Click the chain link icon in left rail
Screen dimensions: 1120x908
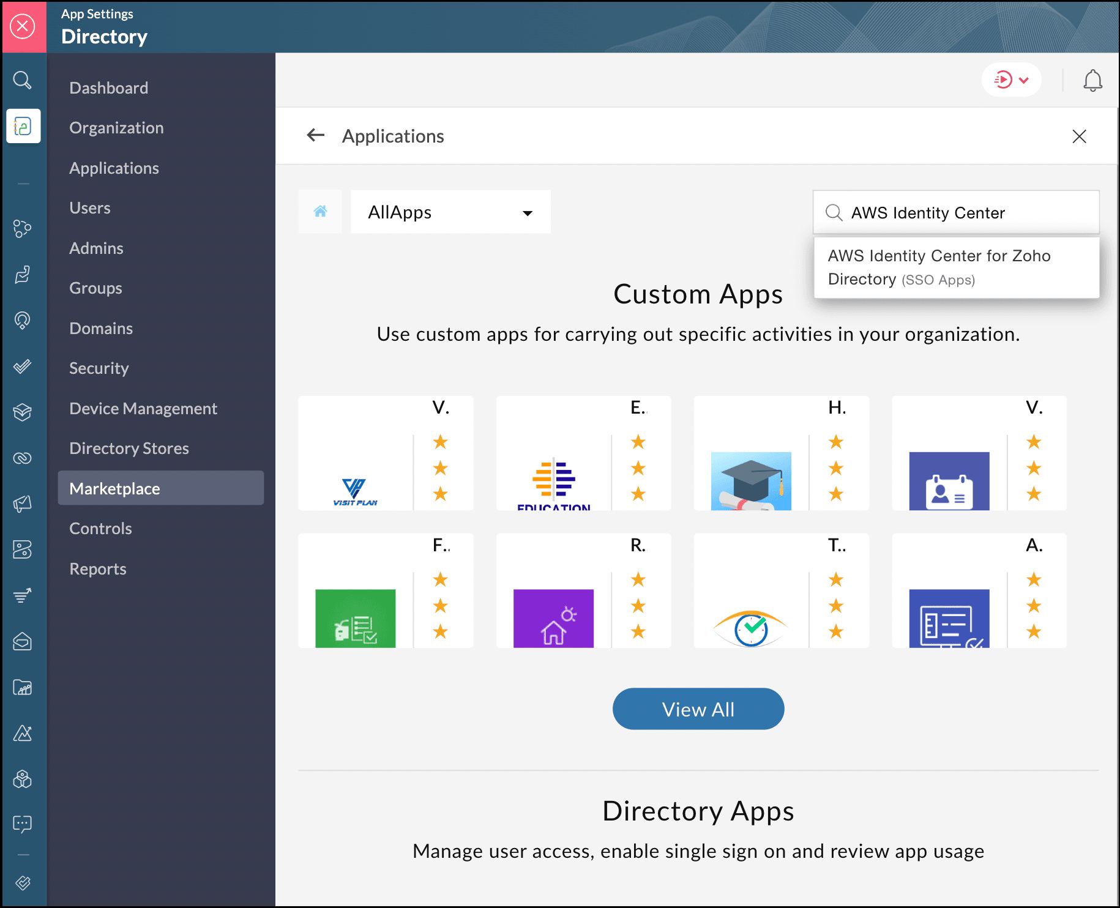tap(23, 458)
